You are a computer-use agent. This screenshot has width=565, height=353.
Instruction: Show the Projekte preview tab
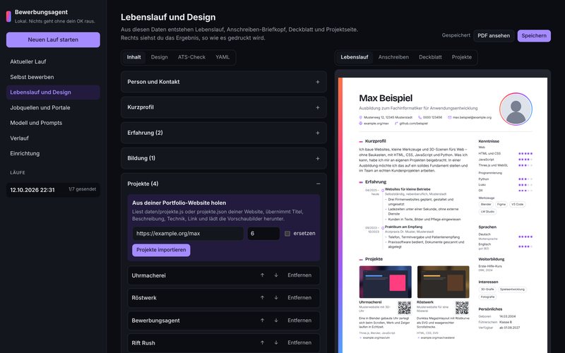tap(462, 57)
